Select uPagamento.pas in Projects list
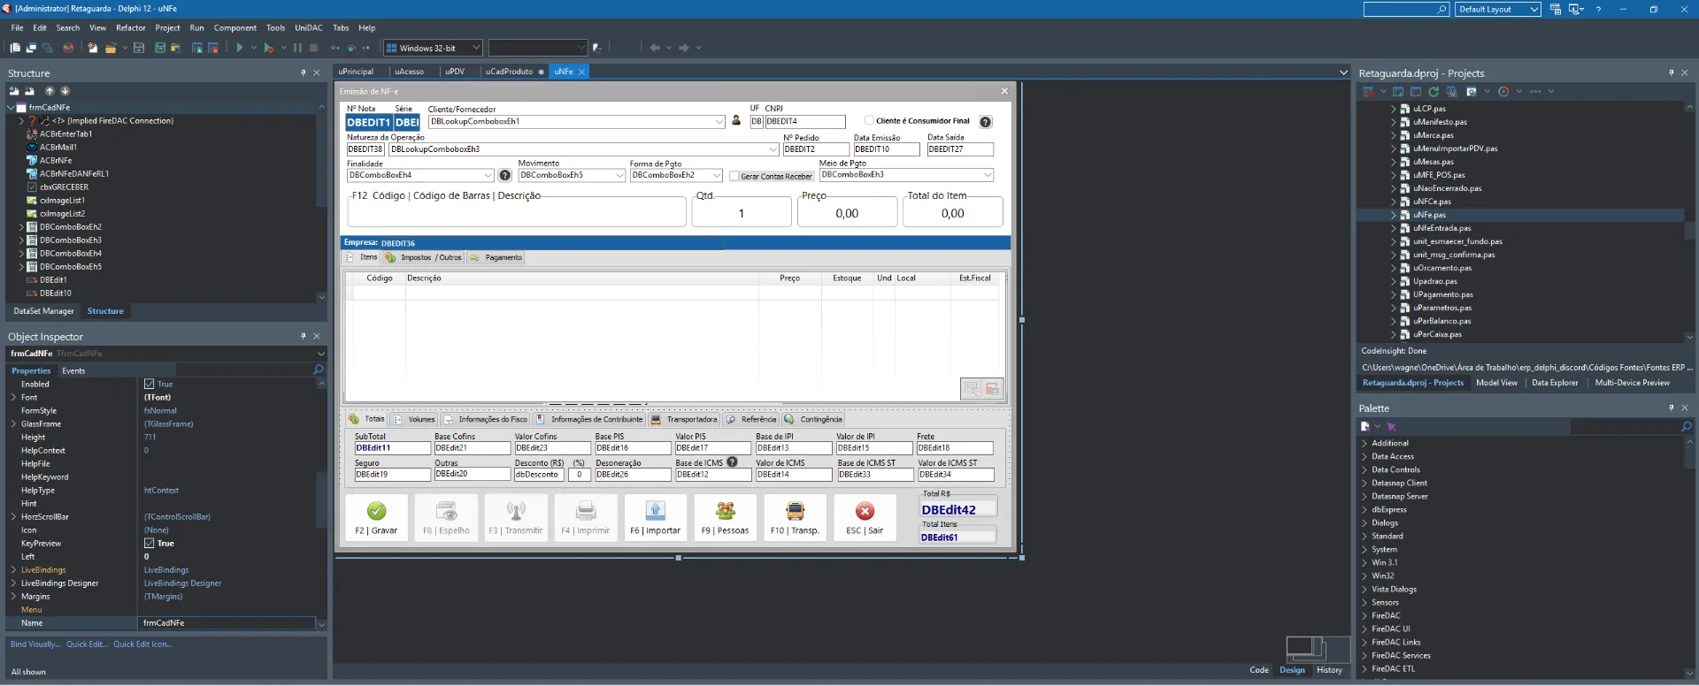 (1441, 294)
